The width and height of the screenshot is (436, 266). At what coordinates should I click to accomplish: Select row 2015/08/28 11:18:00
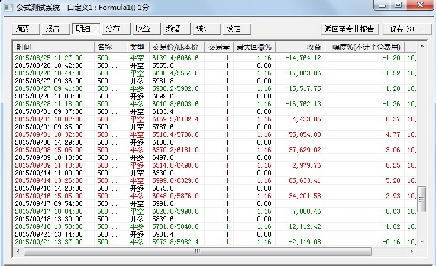[x=215, y=104]
